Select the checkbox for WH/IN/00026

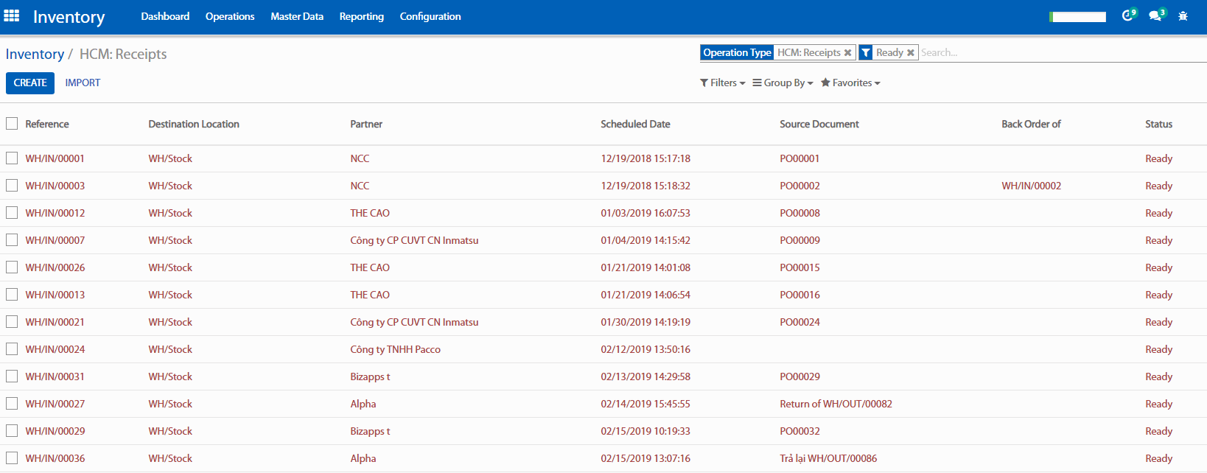point(12,267)
